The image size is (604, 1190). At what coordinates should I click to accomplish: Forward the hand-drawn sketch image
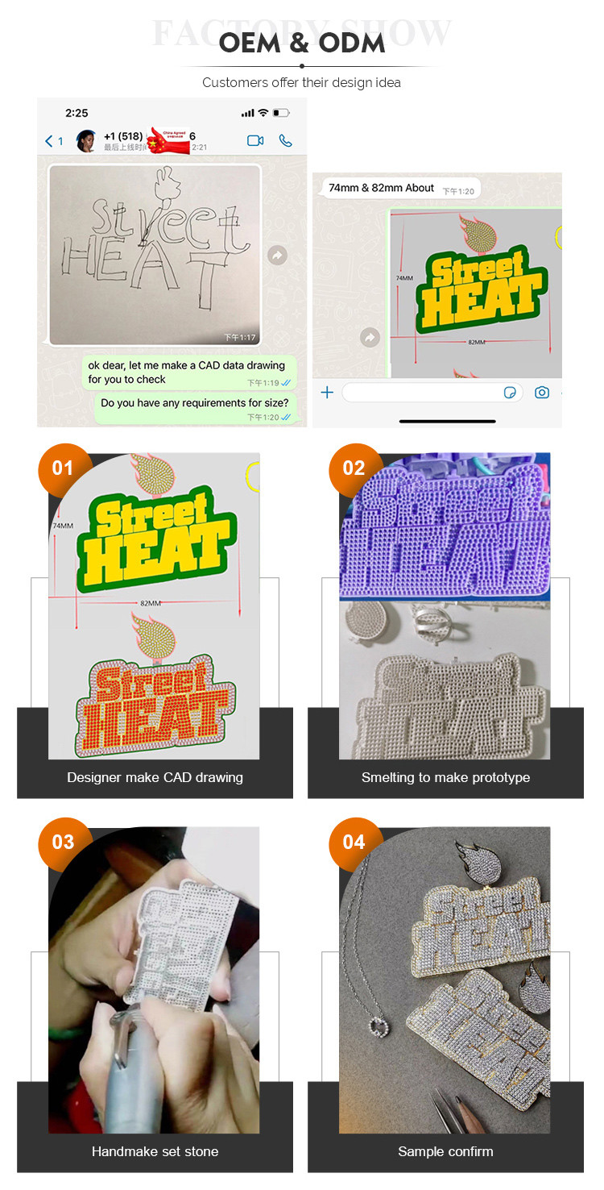click(277, 255)
